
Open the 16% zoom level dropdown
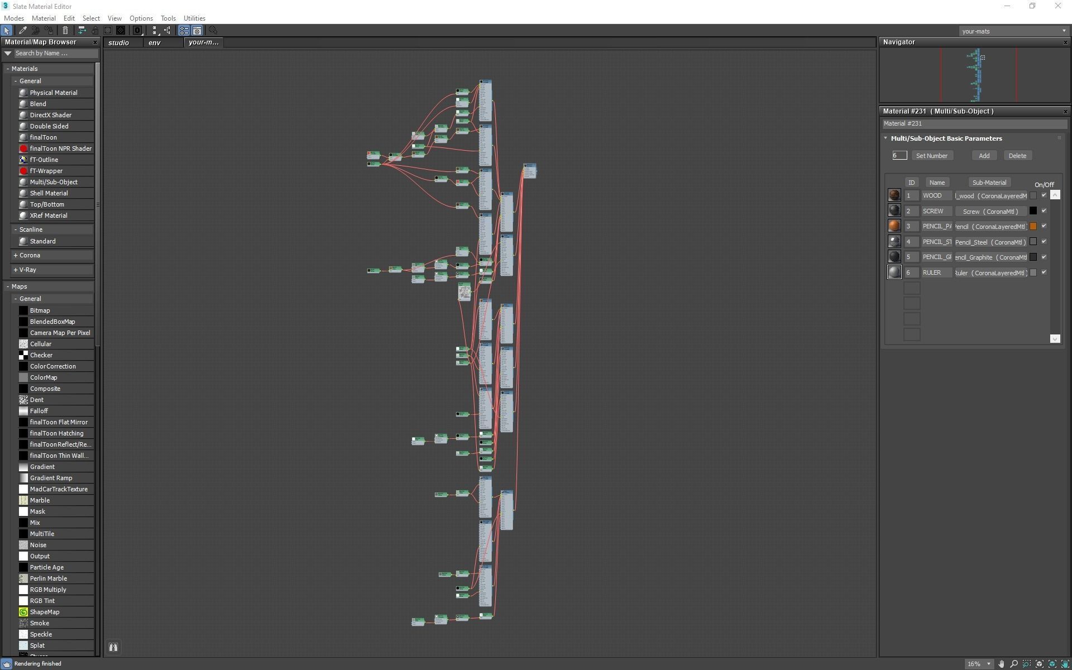[989, 664]
